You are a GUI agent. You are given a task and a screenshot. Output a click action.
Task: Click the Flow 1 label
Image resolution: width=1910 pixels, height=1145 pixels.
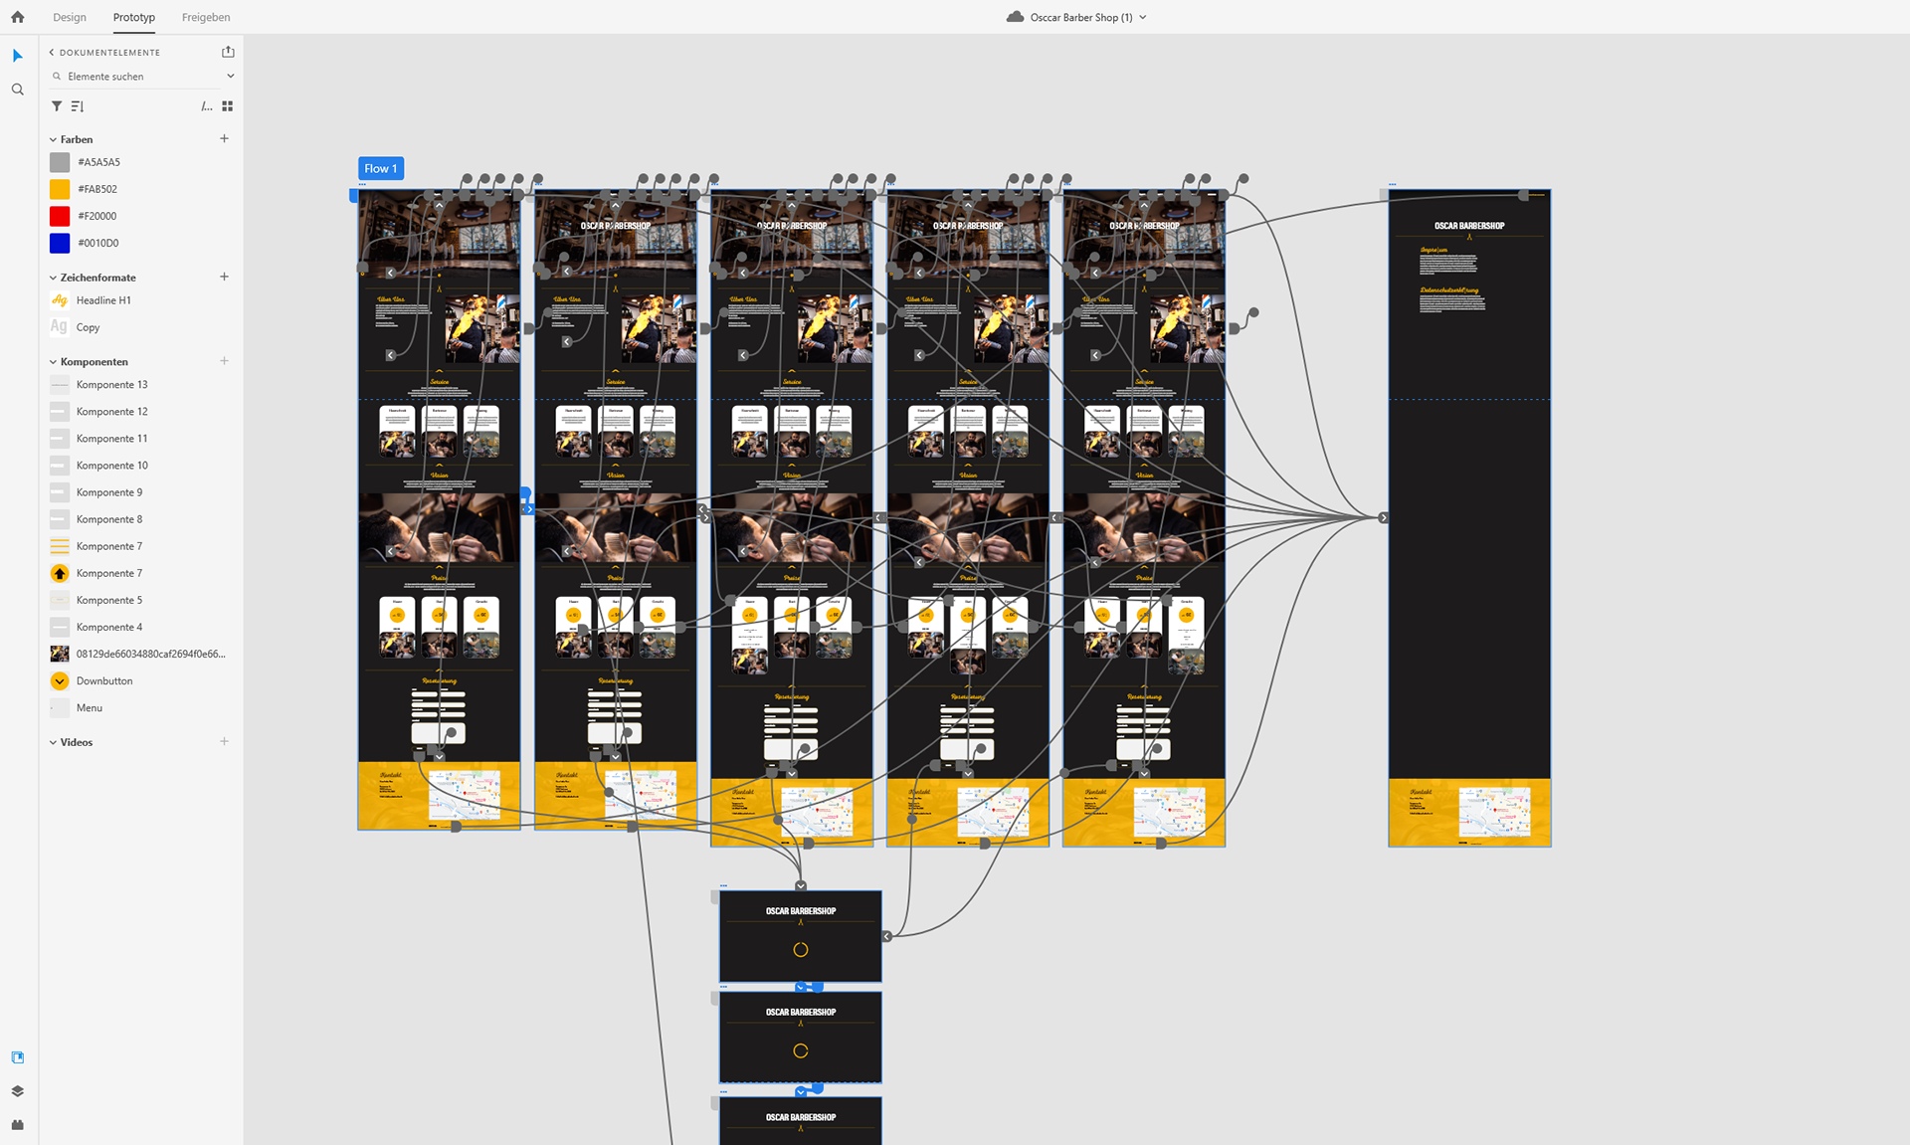380,168
